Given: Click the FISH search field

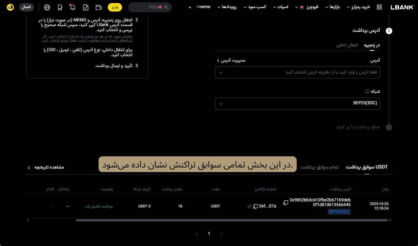Looking at the screenshot, I should [150, 7].
